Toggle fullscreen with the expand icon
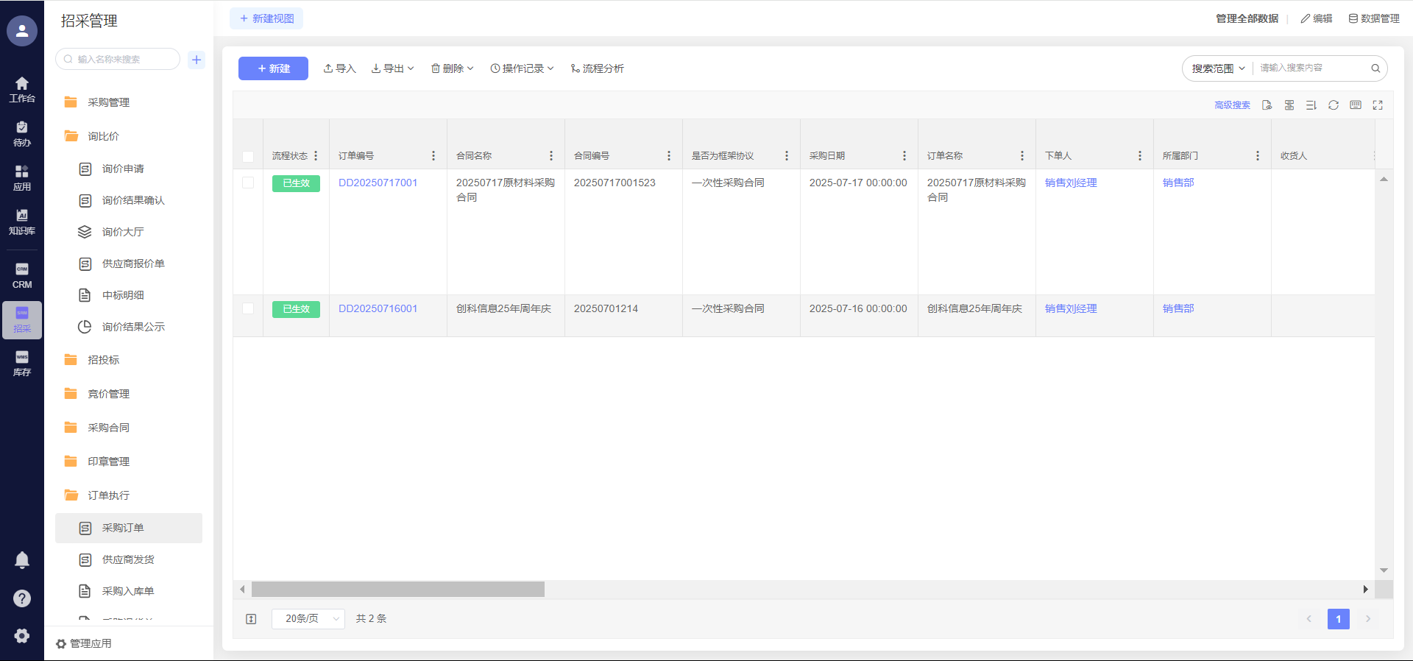Image resolution: width=1413 pixels, height=661 pixels. pos(1378,105)
